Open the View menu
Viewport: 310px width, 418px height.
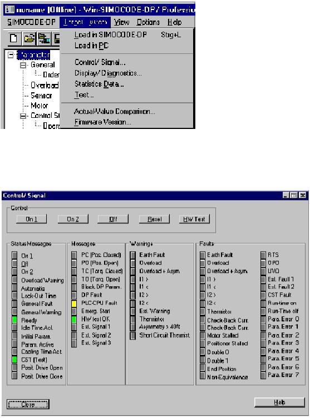pos(122,22)
